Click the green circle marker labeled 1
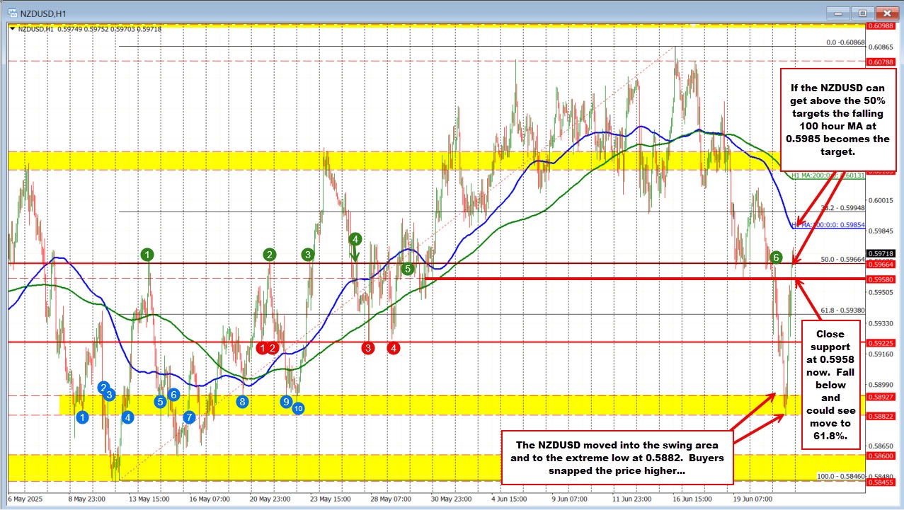This screenshot has width=904, height=510. click(148, 253)
